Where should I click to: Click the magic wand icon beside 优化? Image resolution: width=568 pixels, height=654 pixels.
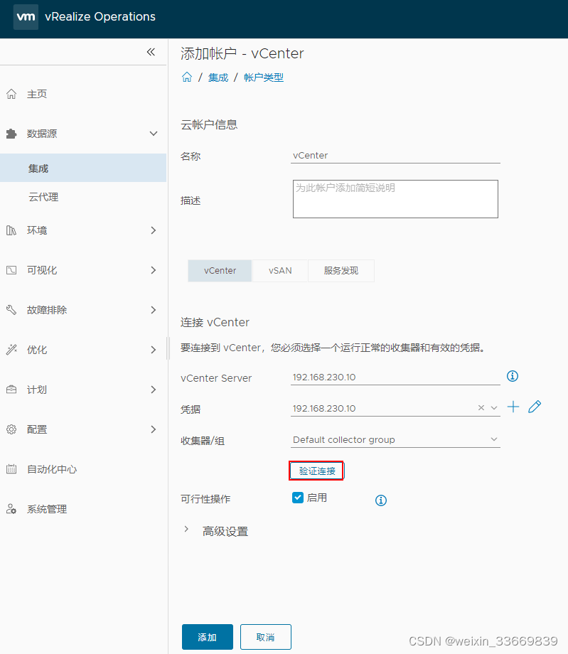coord(11,350)
